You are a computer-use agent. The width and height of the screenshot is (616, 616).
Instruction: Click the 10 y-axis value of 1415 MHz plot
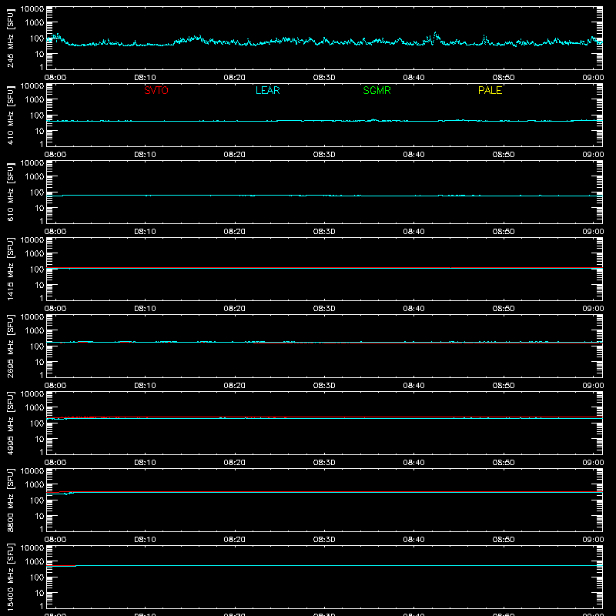point(40,285)
